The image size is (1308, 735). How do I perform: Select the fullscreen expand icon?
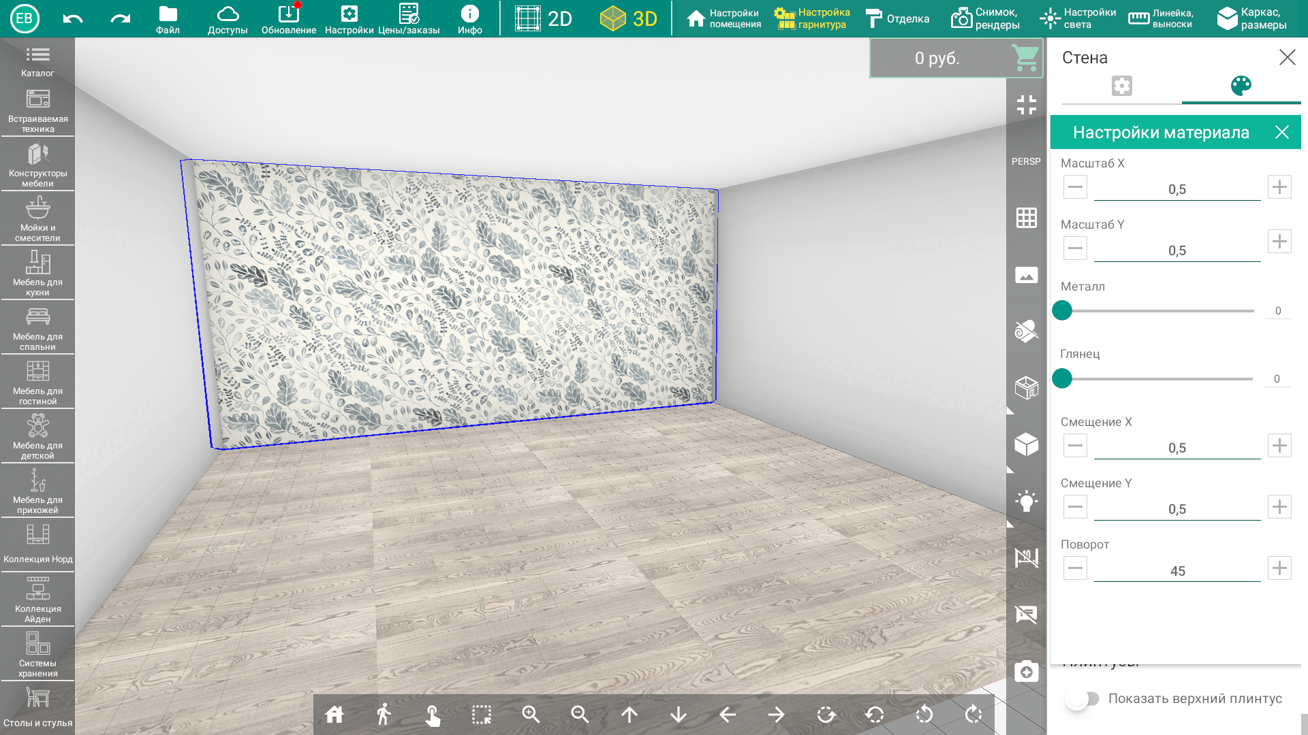click(1027, 105)
